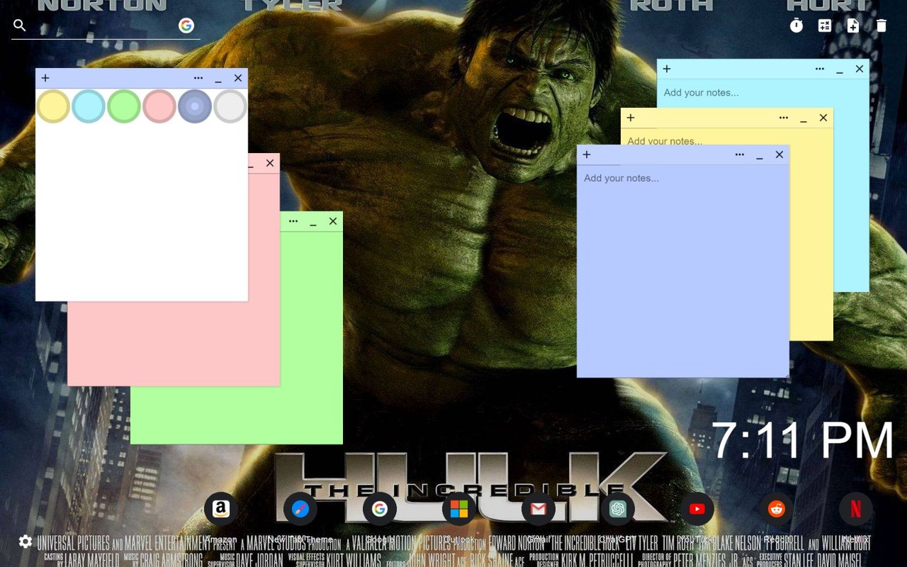Open the Amazon shortcut

point(221,509)
